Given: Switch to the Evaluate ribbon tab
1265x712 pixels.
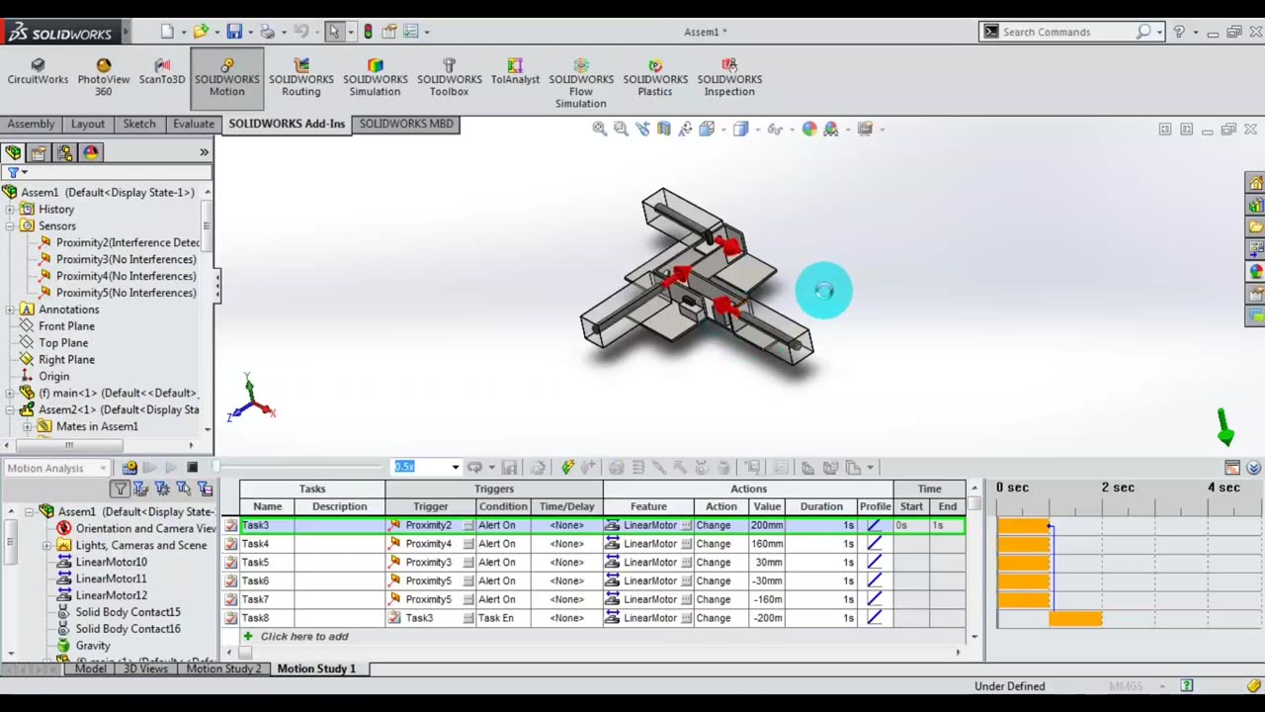Looking at the screenshot, I should 194,124.
